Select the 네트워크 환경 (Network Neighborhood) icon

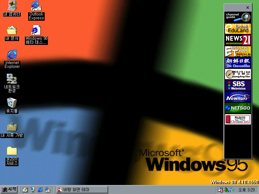(12, 83)
